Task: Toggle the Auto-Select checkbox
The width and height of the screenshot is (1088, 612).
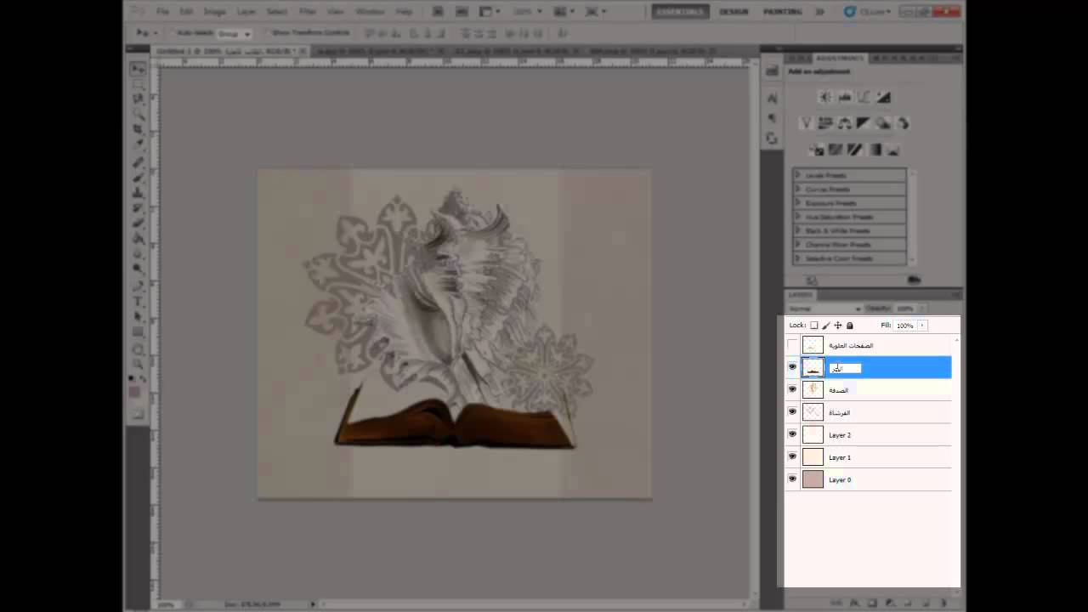Action: tap(173, 33)
